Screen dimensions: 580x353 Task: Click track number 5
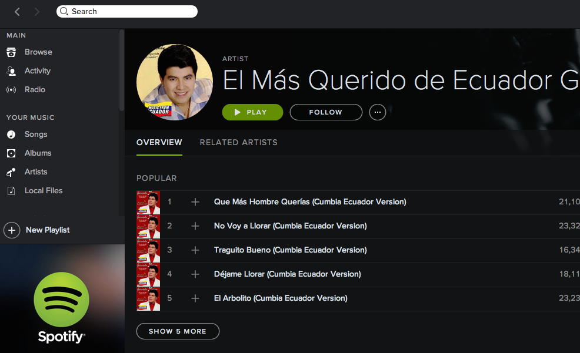pos(169,298)
